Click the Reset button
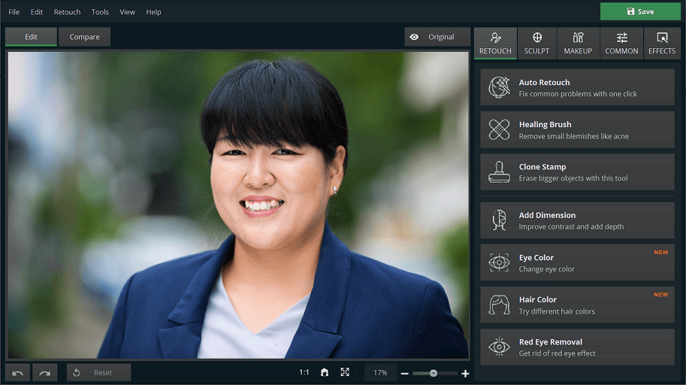This screenshot has width=686, height=385. pyautogui.click(x=98, y=373)
